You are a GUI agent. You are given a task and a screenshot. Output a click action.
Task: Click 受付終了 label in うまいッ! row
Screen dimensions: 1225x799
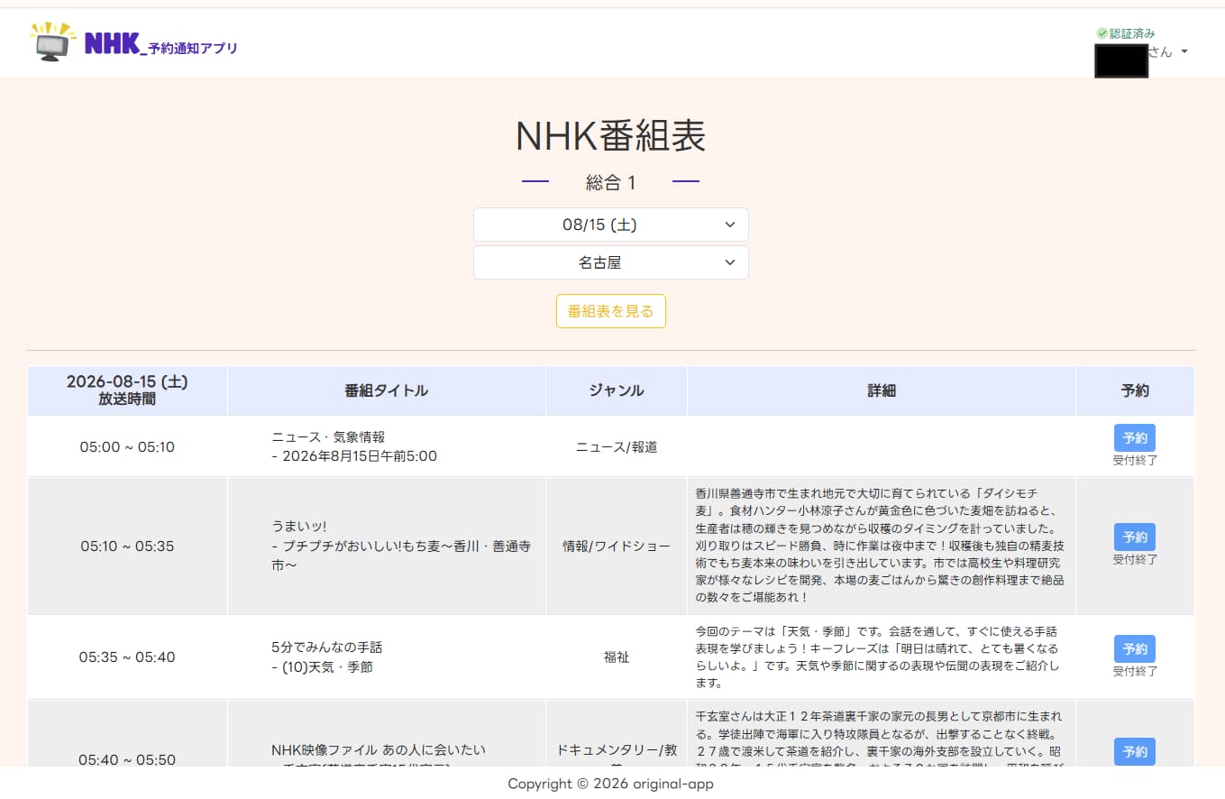click(x=1135, y=560)
